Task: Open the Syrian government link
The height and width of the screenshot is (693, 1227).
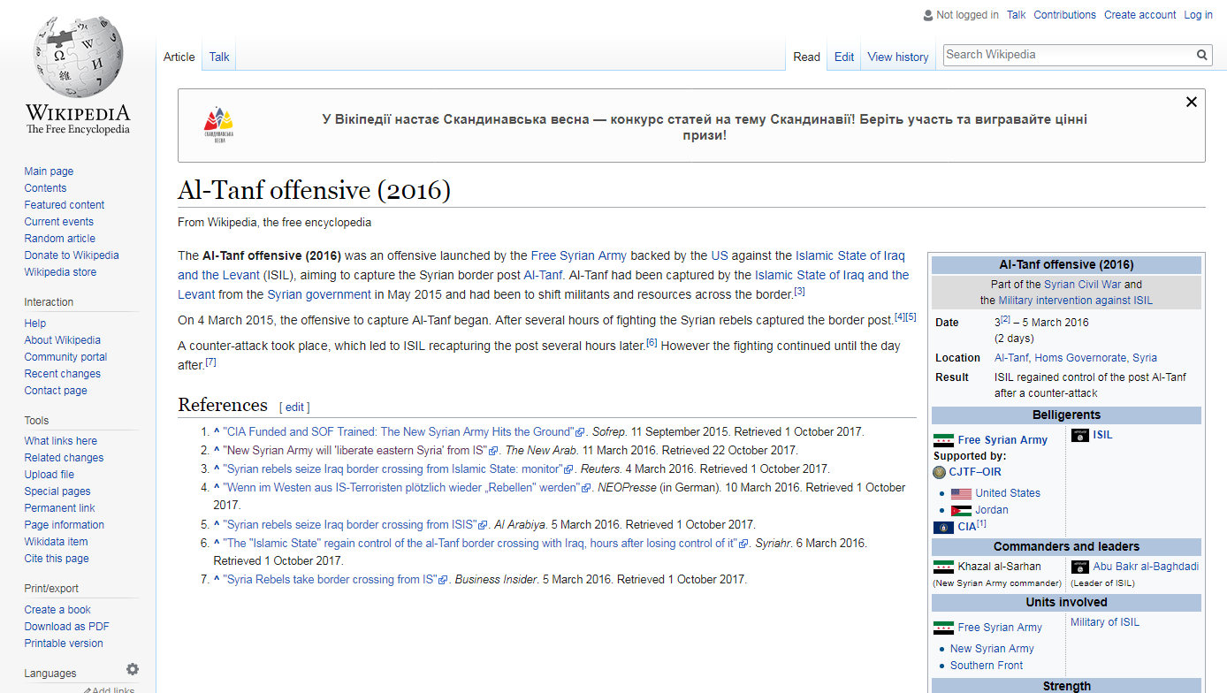Action: coord(319,294)
